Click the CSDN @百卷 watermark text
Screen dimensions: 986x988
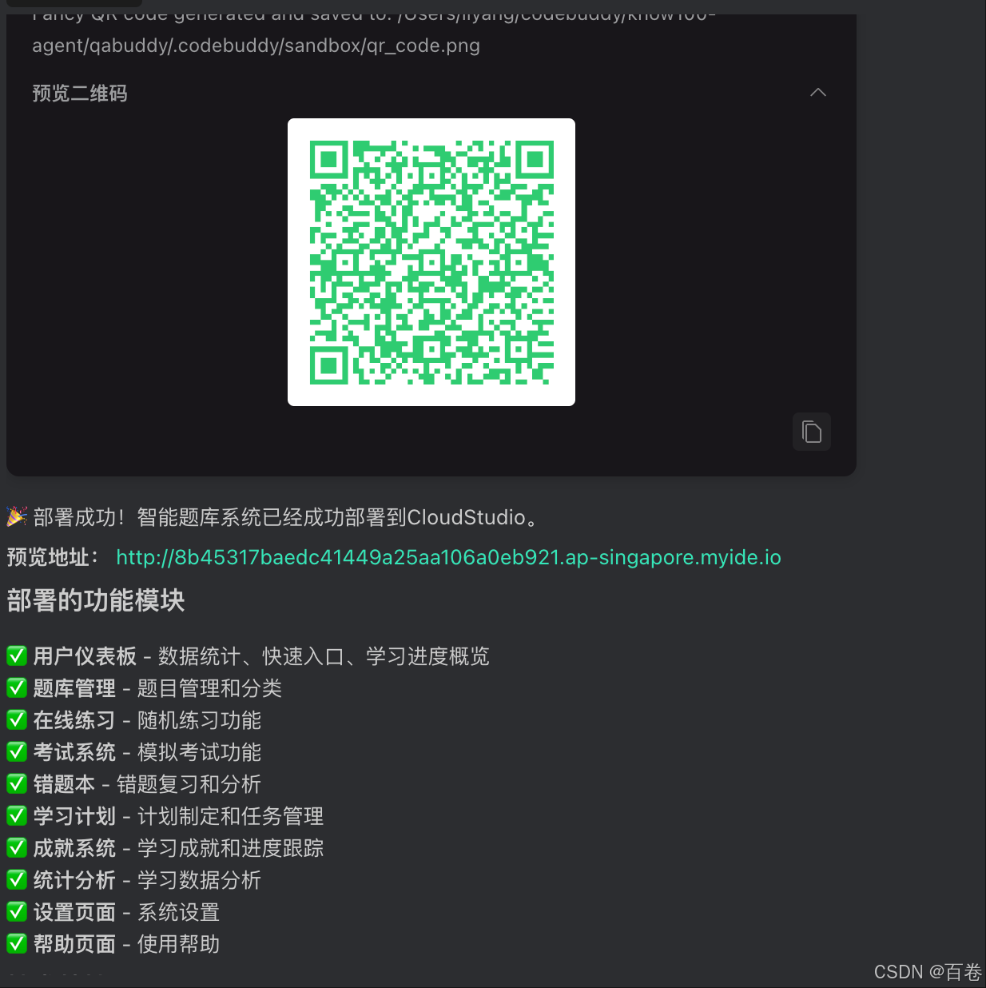coord(928,971)
